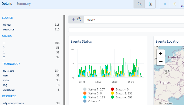Viewport: 184px width, 105px height.
Task: Open query help question mark icon
Action: coord(79,19)
